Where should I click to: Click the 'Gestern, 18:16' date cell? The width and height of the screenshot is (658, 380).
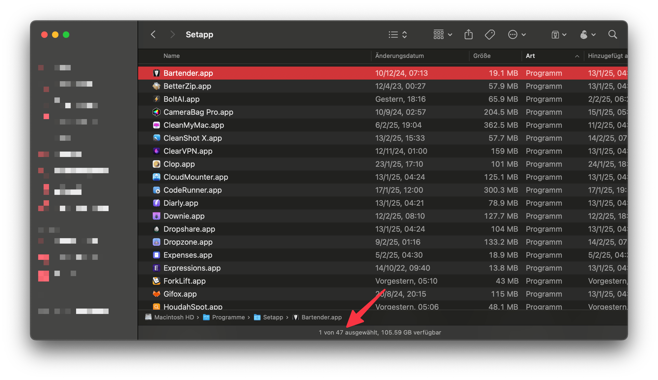tap(400, 99)
